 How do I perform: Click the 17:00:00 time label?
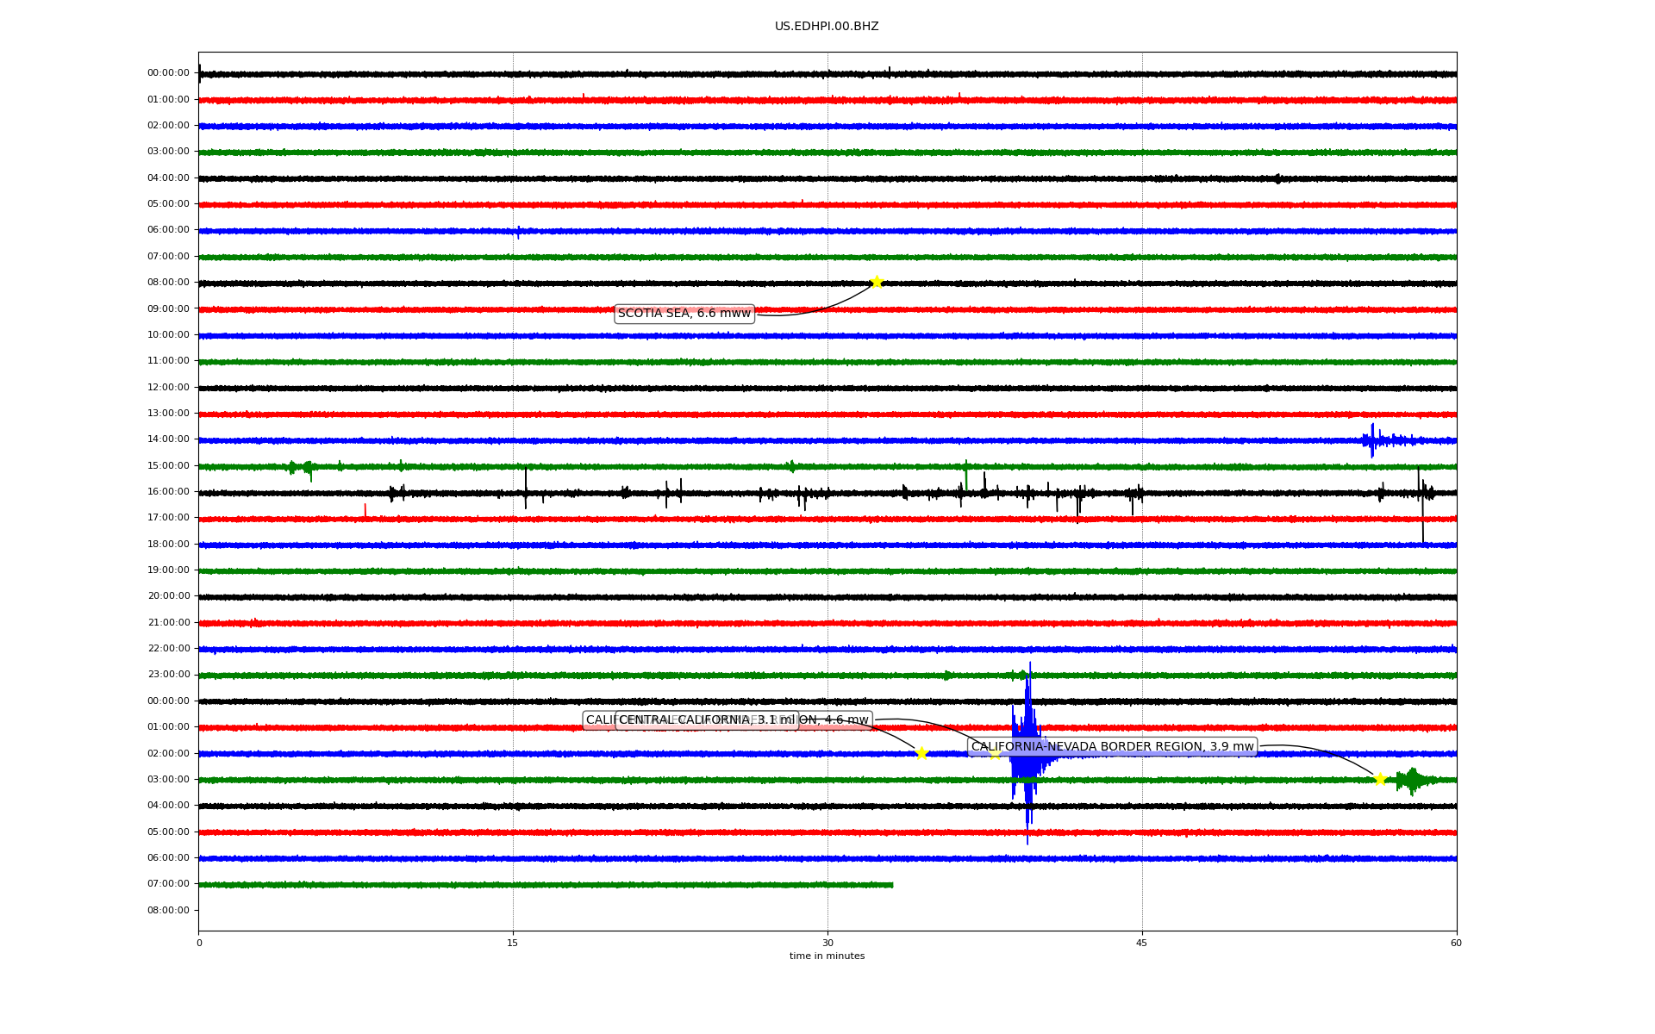point(168,517)
